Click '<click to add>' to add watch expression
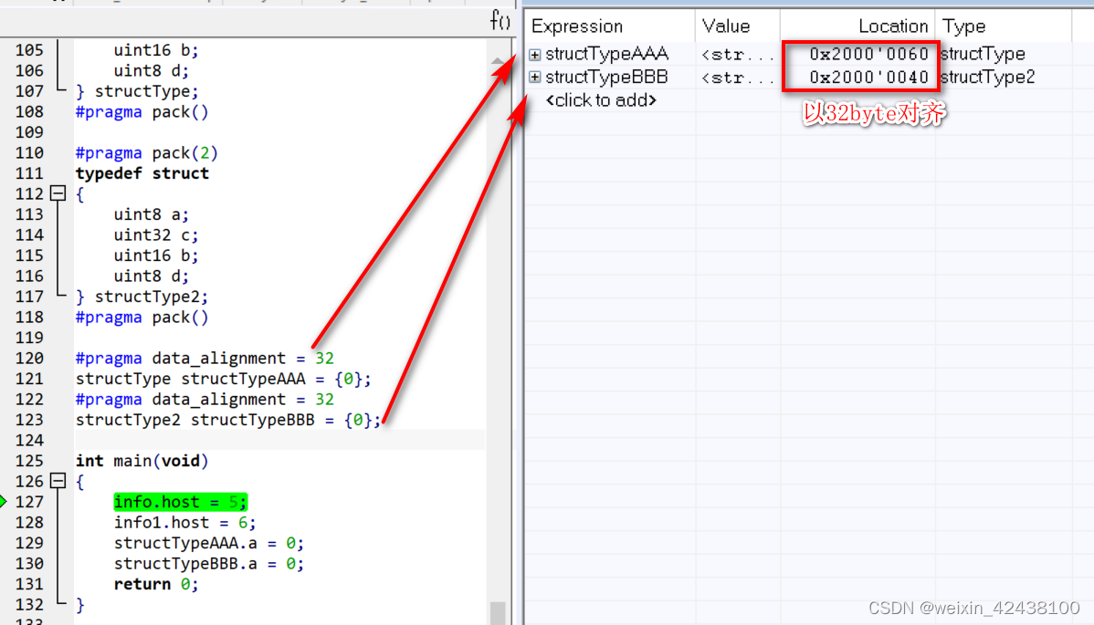1094x625 pixels. click(x=600, y=100)
